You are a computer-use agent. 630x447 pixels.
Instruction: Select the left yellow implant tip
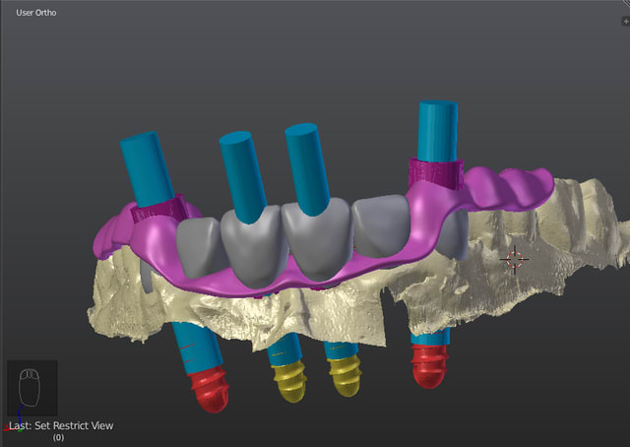[x=289, y=379]
